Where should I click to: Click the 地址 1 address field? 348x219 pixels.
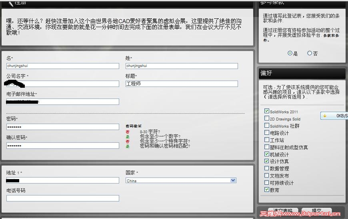click(62, 180)
